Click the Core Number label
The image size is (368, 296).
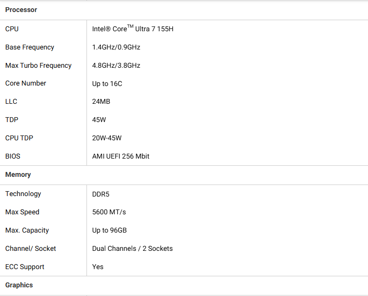[25, 83]
